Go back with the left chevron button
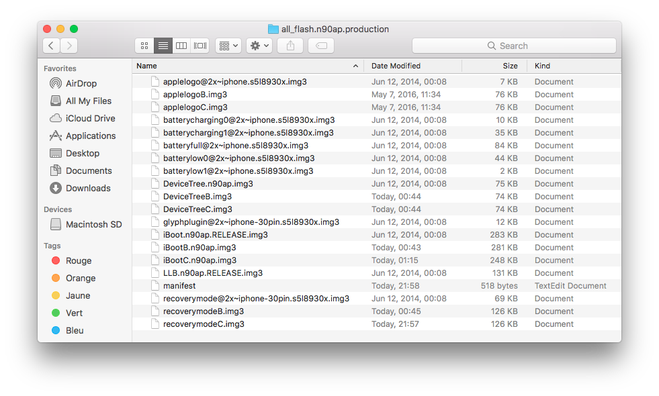The width and height of the screenshot is (659, 396). 51,46
